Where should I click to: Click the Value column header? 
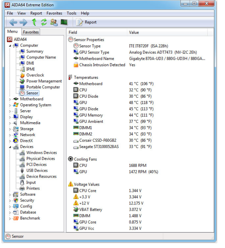point(167,33)
